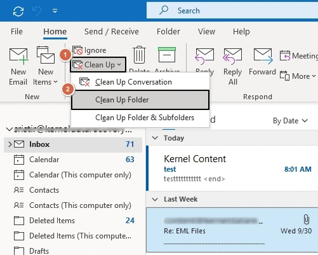Open the More respond options dropdown
Screen dimensions: 318x255
pos(298,76)
